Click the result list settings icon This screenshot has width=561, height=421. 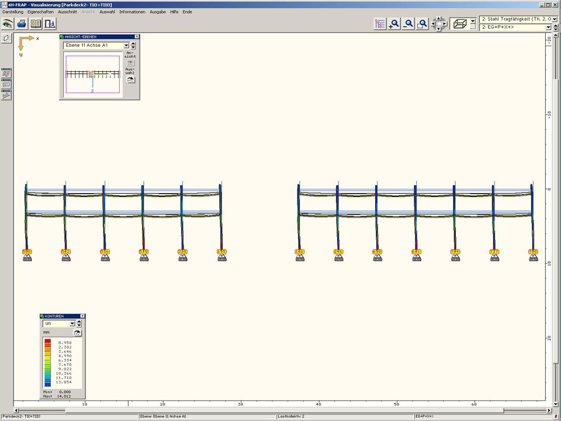coord(380,24)
